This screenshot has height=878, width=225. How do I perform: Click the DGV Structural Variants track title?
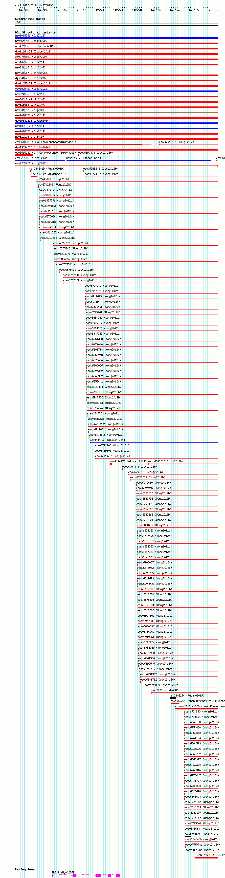(35, 32)
